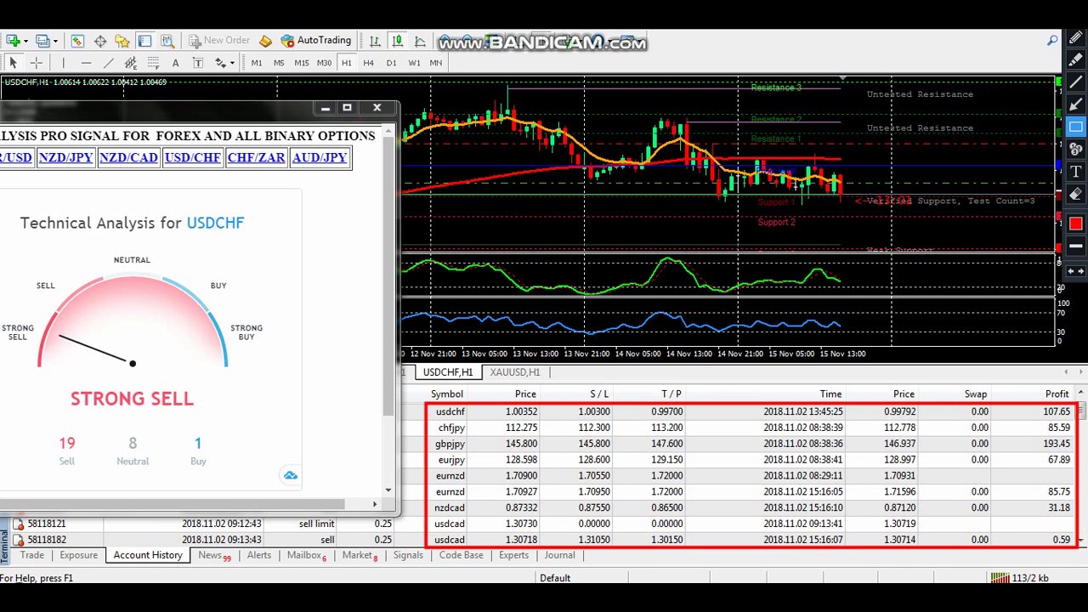Select the Fibonacci retracement tool
The height and width of the screenshot is (612, 1088).
point(153,63)
